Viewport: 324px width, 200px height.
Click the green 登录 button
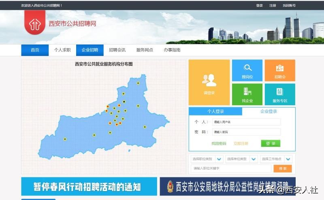pos(271,143)
